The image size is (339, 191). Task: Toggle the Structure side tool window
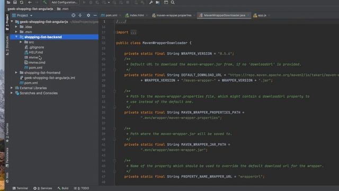(x=7, y=46)
